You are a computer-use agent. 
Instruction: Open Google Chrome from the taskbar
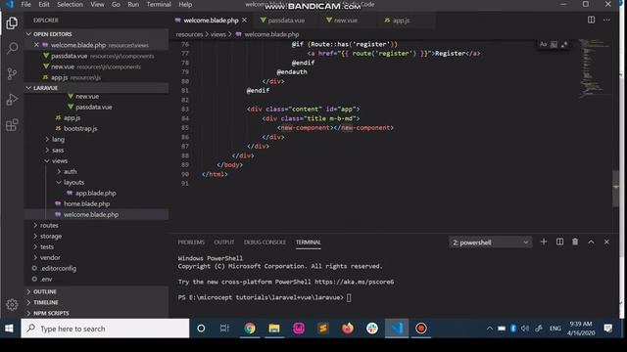pos(250,329)
